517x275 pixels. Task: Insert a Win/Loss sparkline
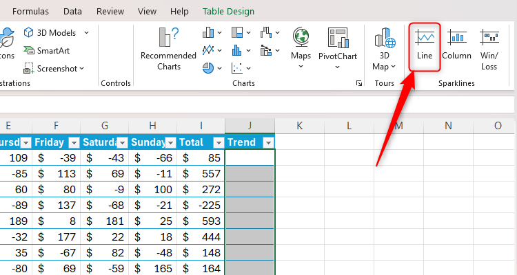[489, 48]
